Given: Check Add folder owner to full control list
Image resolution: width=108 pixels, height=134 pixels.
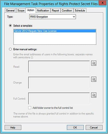Looking at the screenshot, I should click(x=30, y=108).
